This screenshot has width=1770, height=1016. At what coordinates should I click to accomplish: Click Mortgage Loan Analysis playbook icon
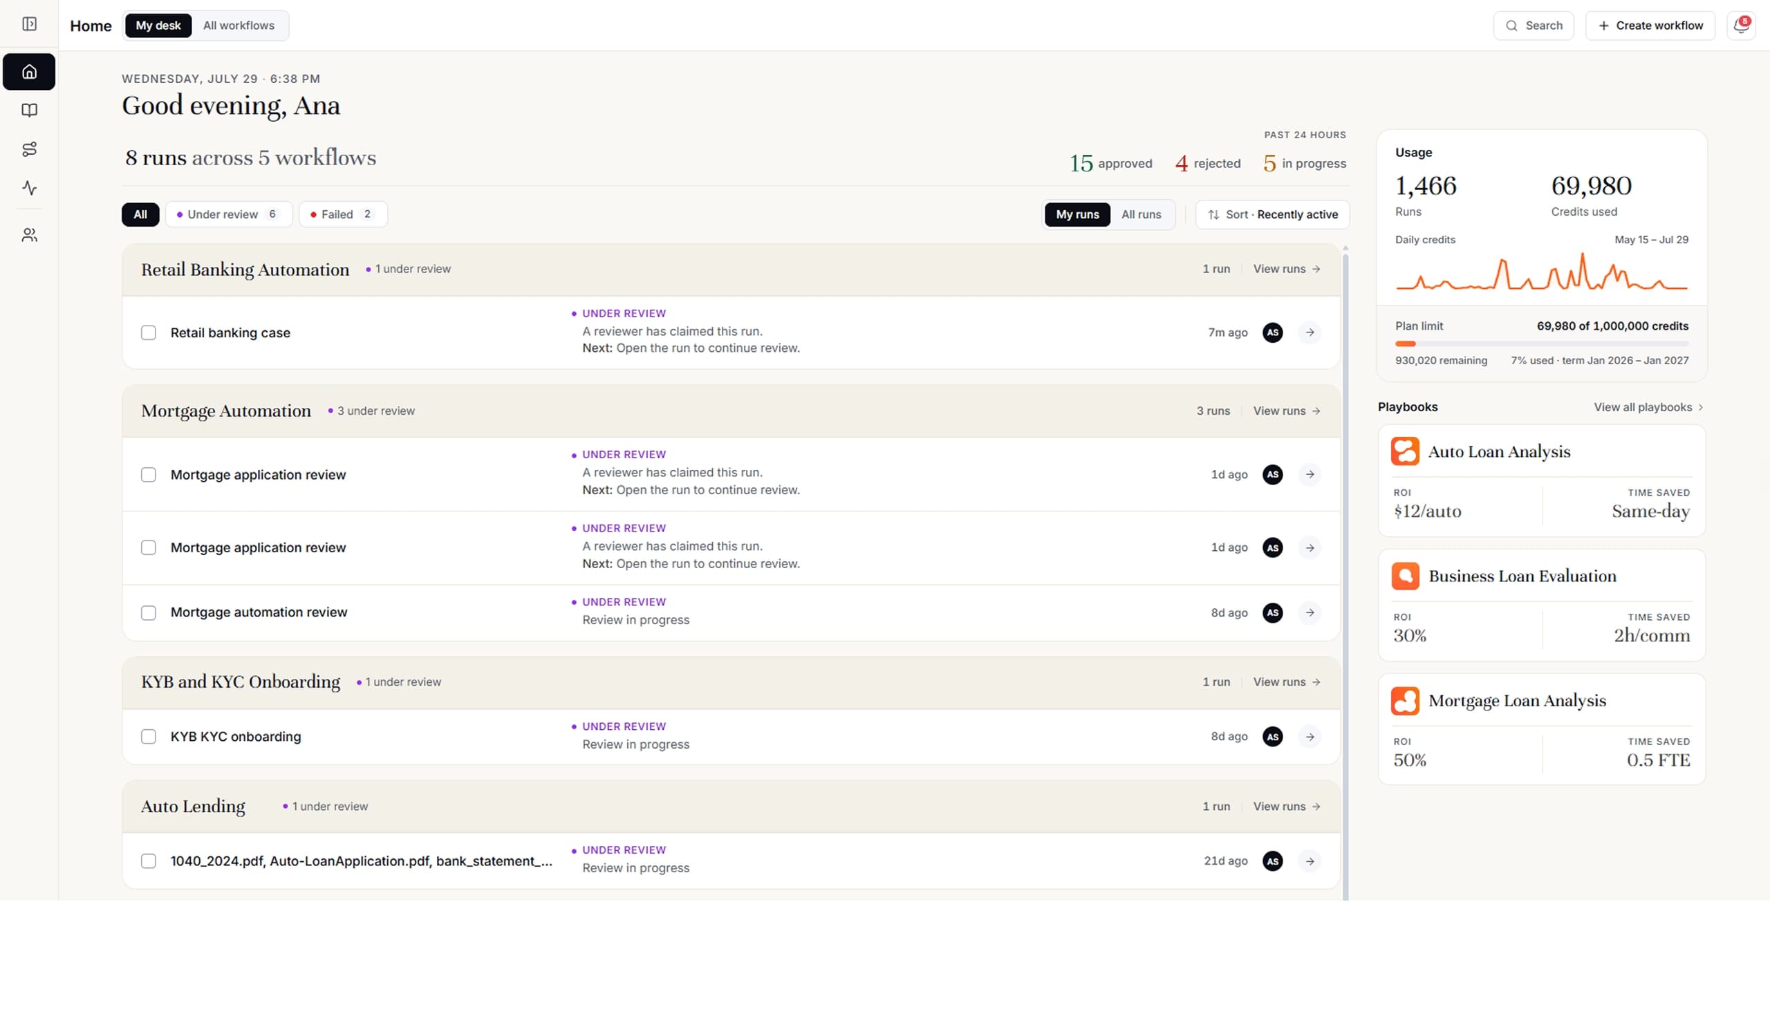(x=1405, y=701)
